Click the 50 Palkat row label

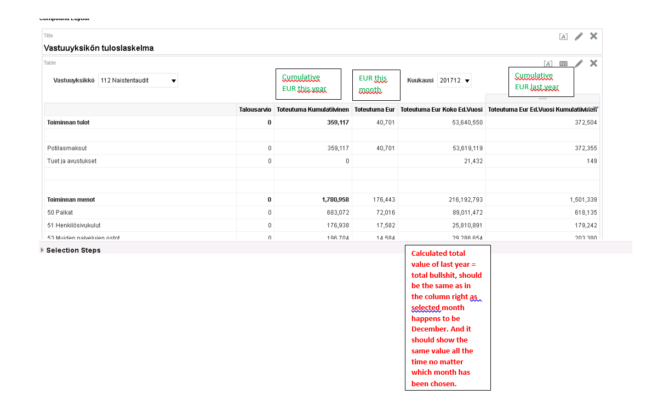[x=60, y=213]
